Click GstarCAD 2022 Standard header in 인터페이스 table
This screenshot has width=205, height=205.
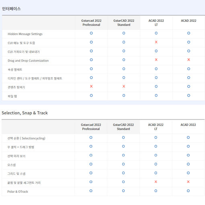tap(124, 23)
